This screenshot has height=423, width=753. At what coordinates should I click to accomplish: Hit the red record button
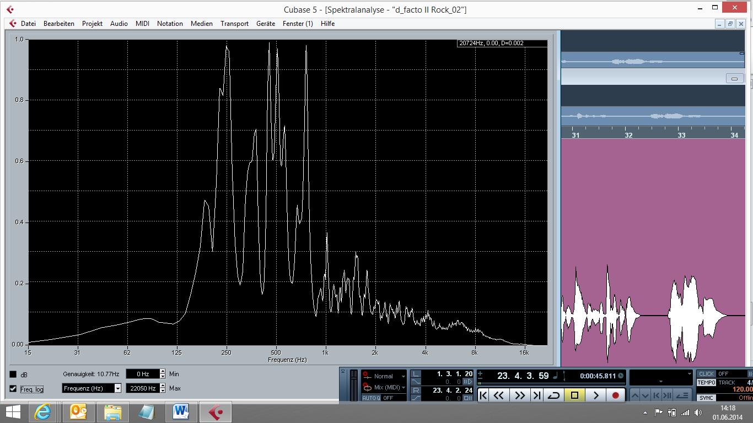coord(615,395)
